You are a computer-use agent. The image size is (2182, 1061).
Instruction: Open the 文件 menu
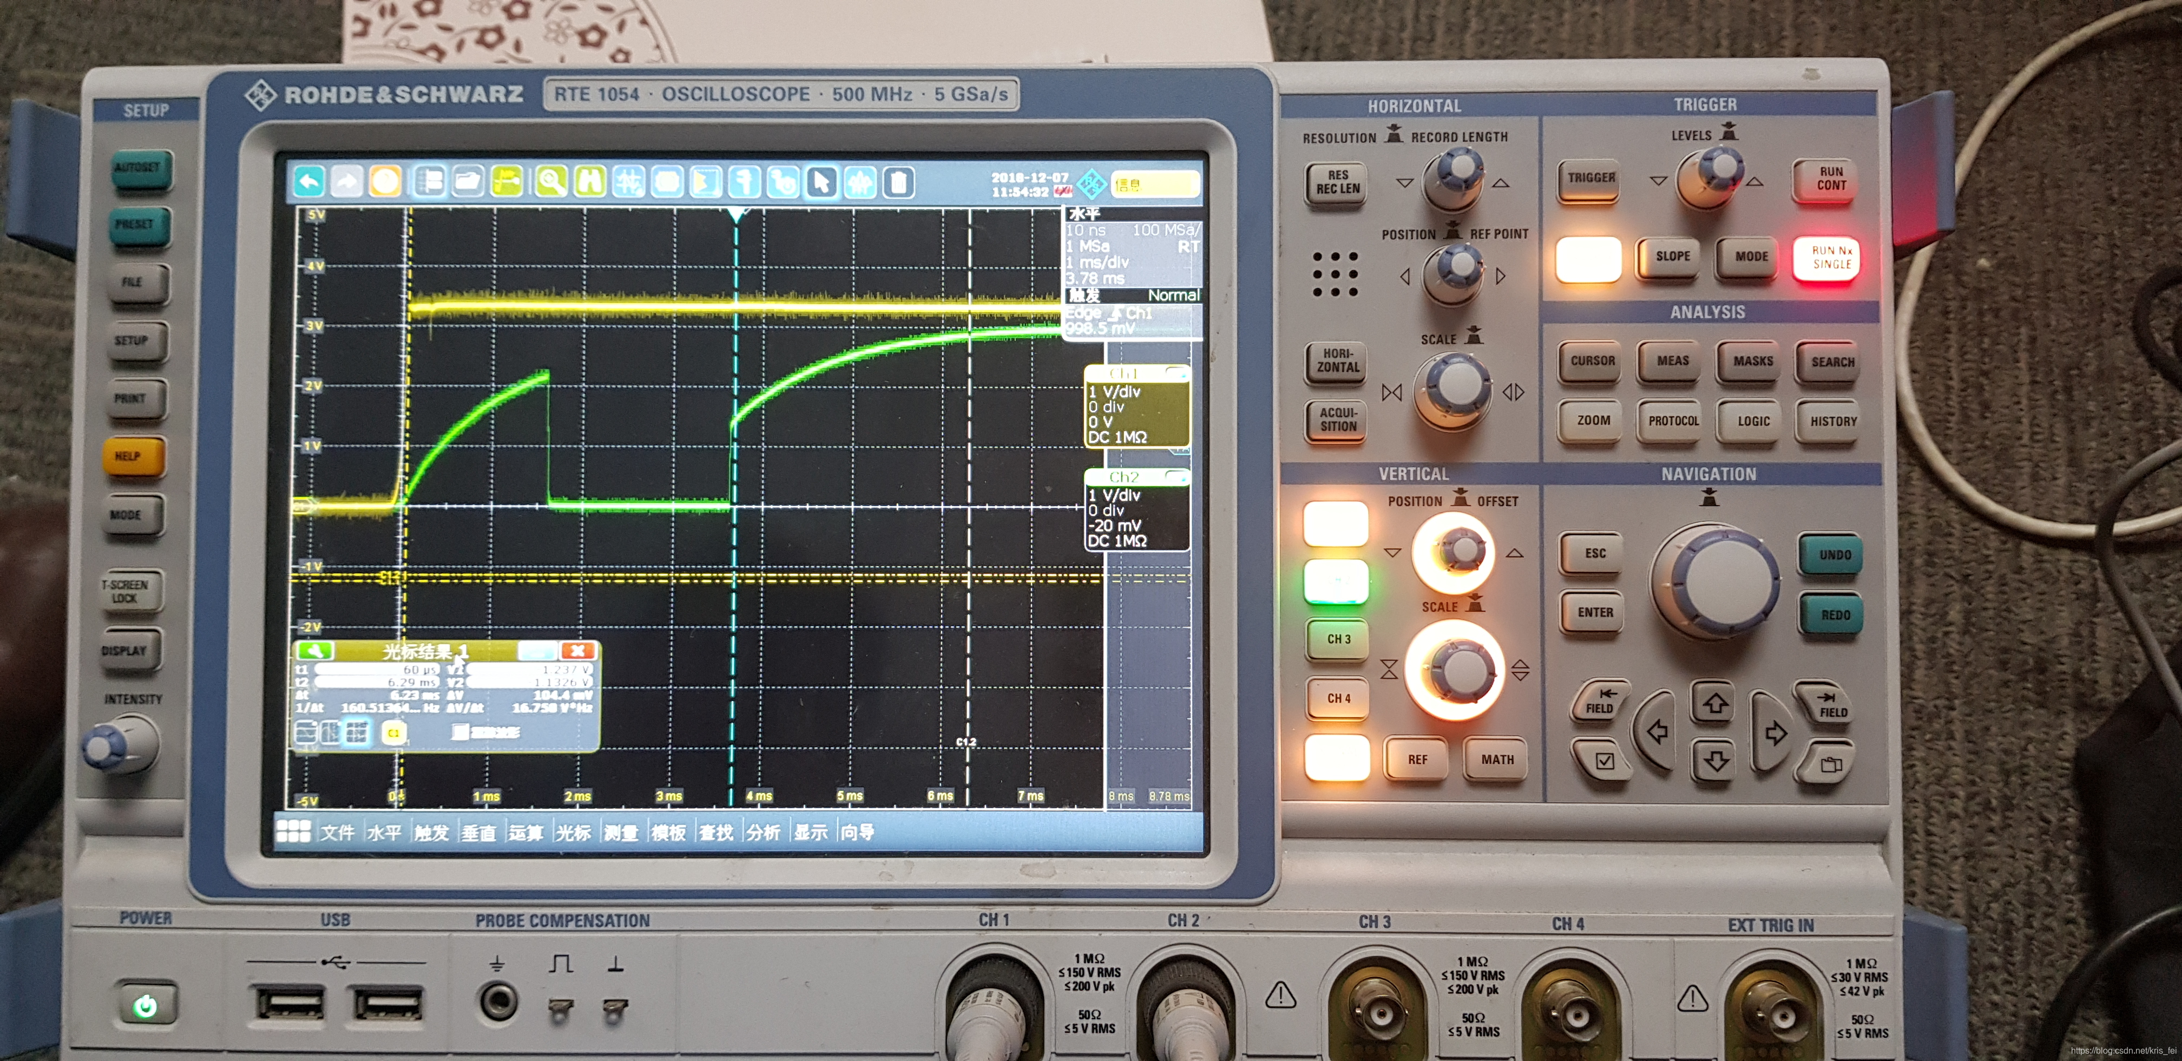tap(337, 832)
